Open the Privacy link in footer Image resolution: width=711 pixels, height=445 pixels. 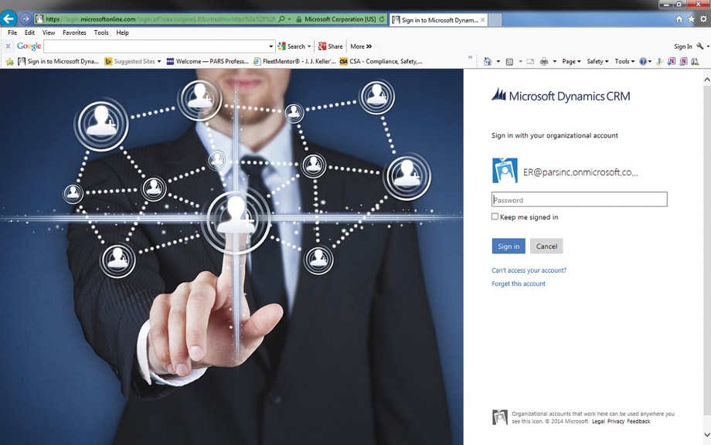(x=616, y=421)
